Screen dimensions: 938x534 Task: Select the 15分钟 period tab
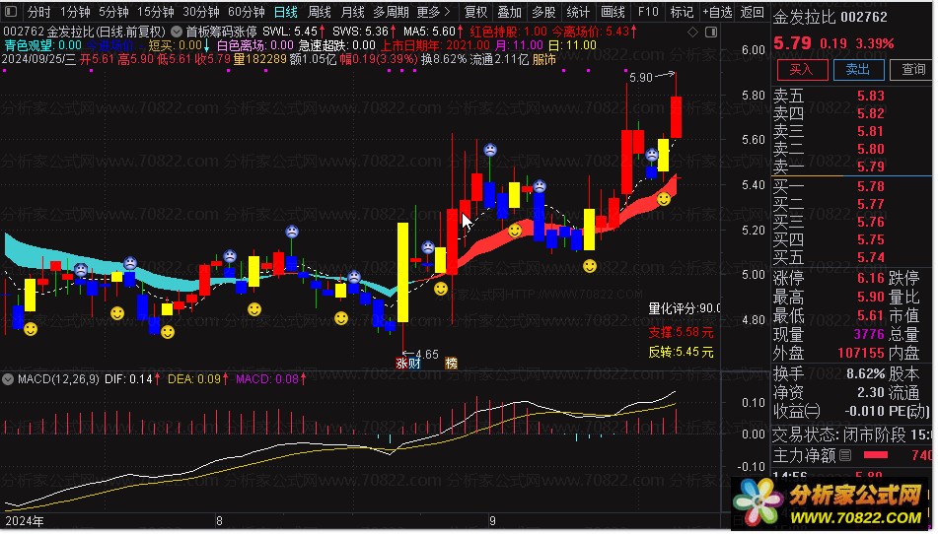156,12
